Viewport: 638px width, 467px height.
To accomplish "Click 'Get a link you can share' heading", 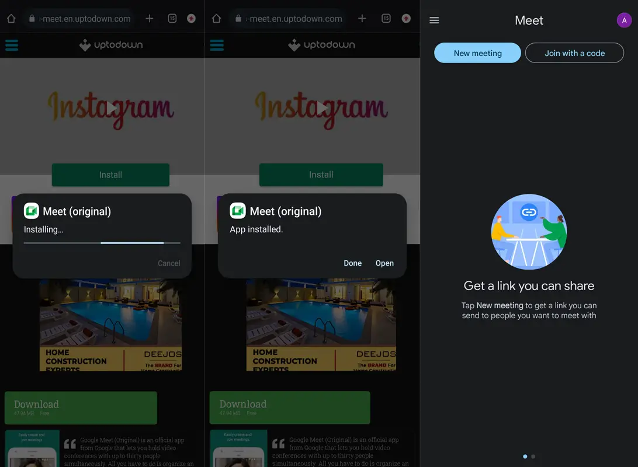I will click(529, 285).
